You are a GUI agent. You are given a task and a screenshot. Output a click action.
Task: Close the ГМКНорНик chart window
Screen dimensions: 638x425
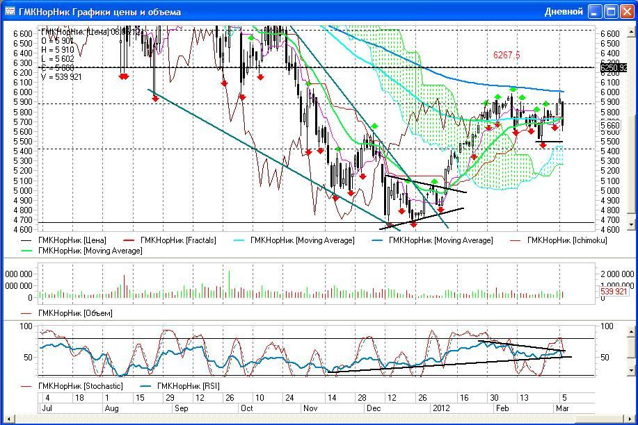(x=627, y=11)
